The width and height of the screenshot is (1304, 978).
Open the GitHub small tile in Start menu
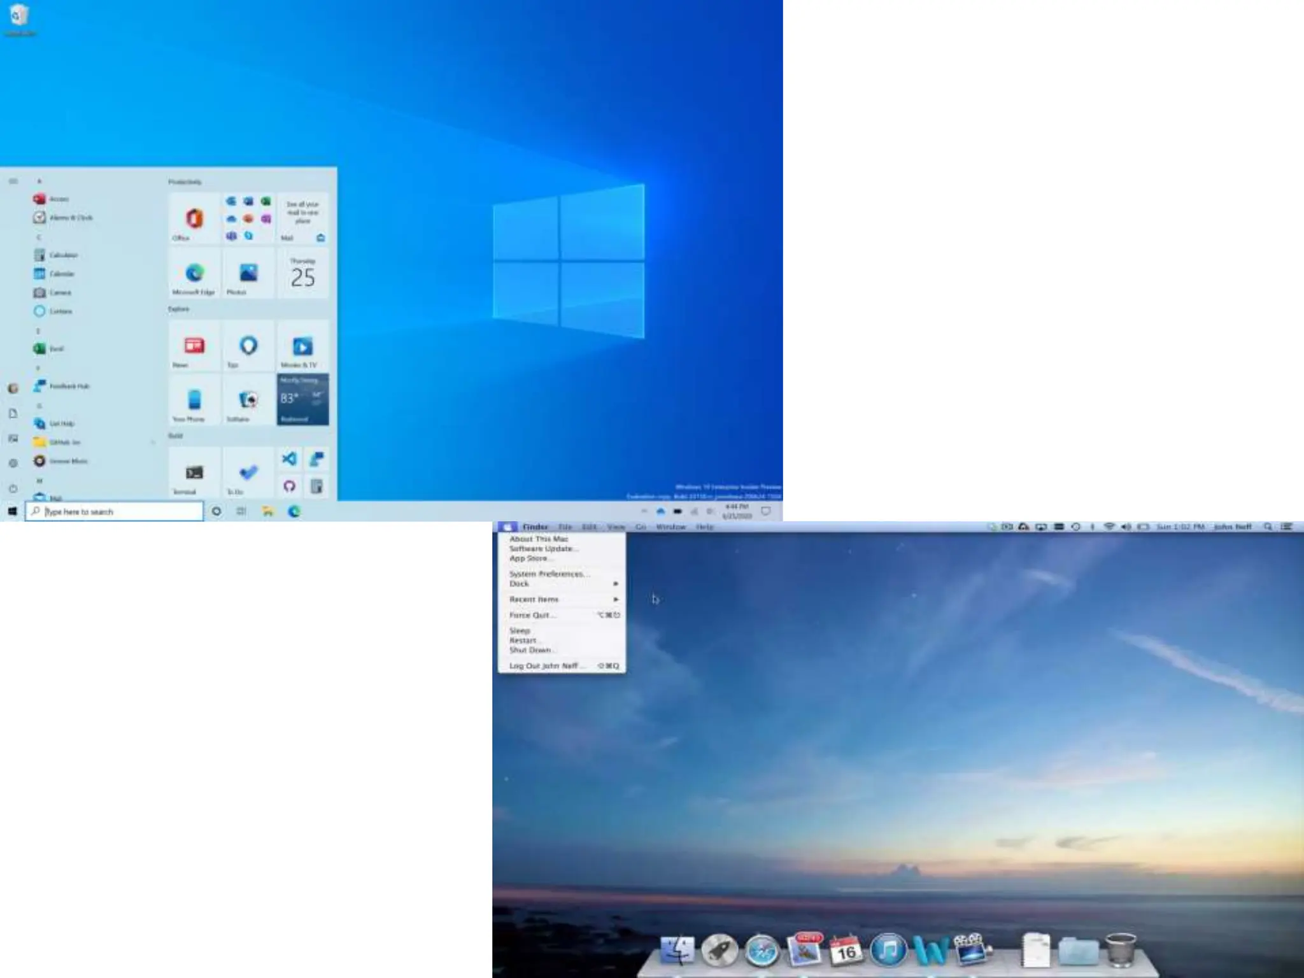coord(289,486)
